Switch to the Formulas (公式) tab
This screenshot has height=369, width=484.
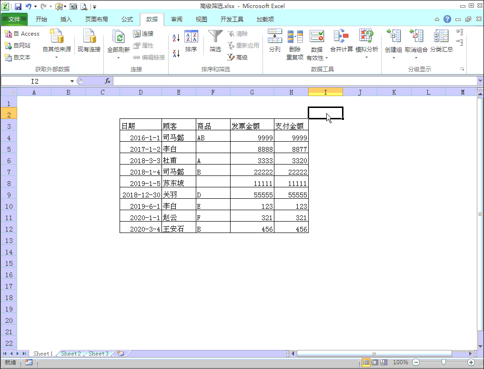click(127, 19)
